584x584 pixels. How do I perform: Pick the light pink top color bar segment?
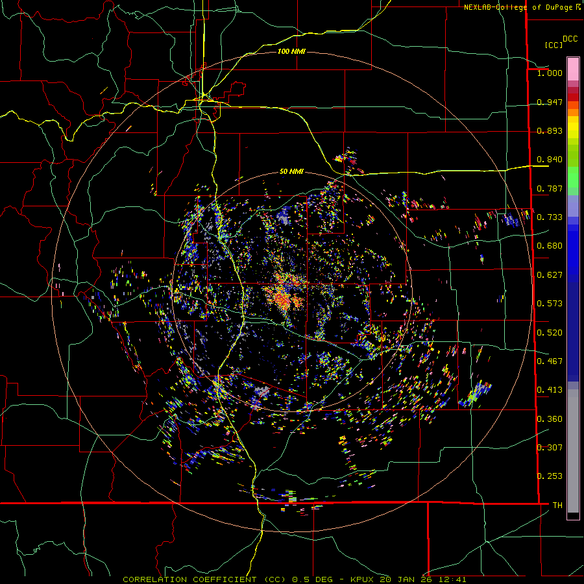pyautogui.click(x=573, y=69)
